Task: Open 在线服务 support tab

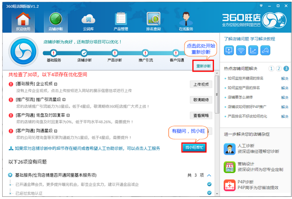Action: click(186, 22)
